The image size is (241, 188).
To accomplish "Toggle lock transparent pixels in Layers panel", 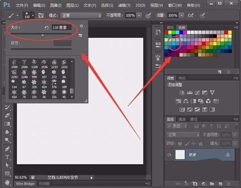I will tap(179, 143).
